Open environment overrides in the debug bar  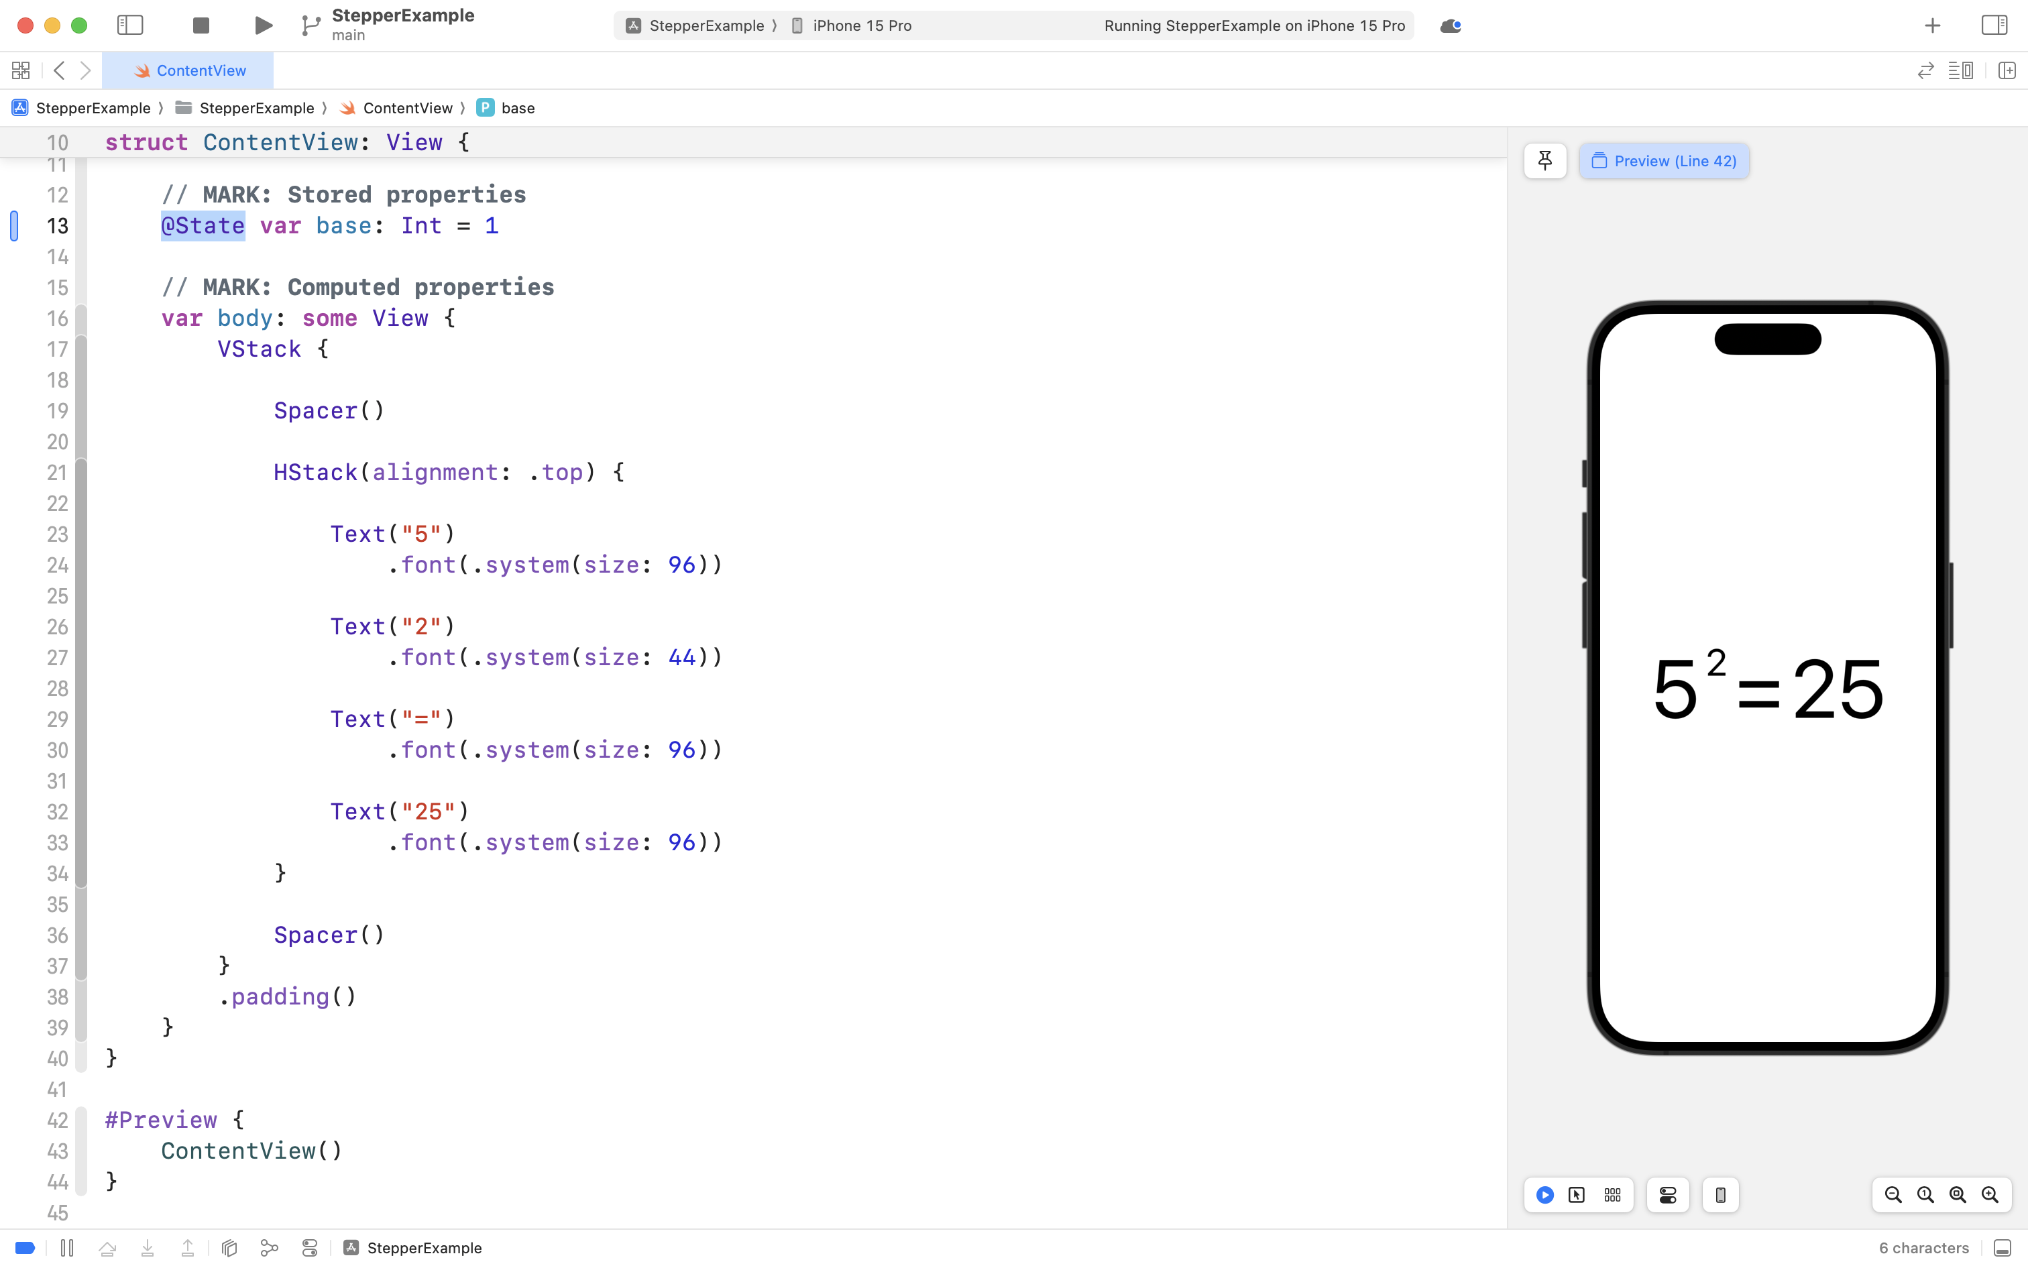(310, 1248)
